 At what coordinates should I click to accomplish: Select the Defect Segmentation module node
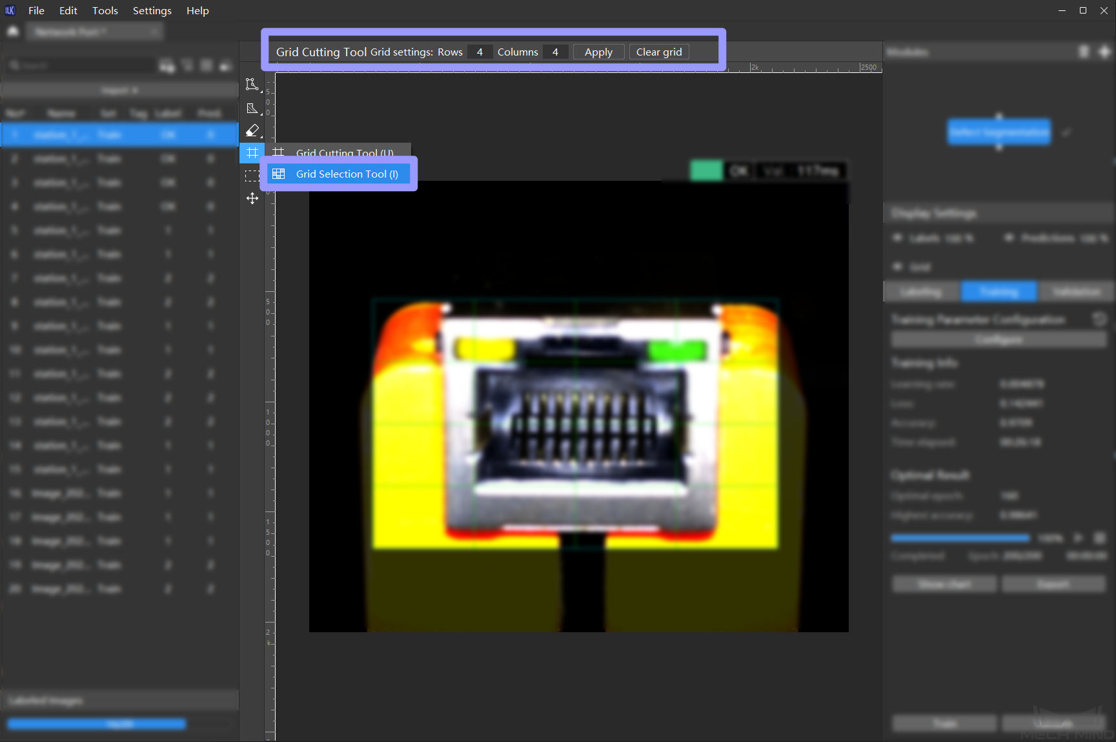[x=999, y=132]
